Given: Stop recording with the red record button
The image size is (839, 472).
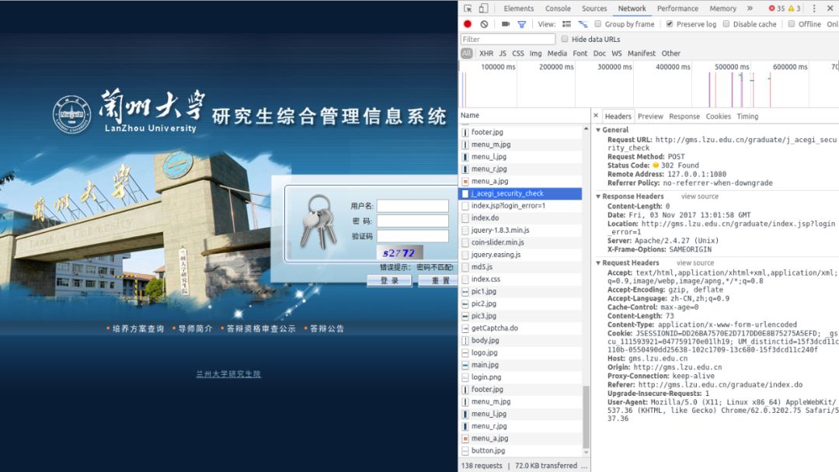Looking at the screenshot, I should coord(468,24).
